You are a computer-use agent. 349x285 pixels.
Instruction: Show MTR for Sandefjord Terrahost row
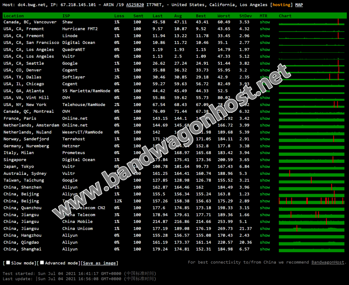(x=265, y=139)
